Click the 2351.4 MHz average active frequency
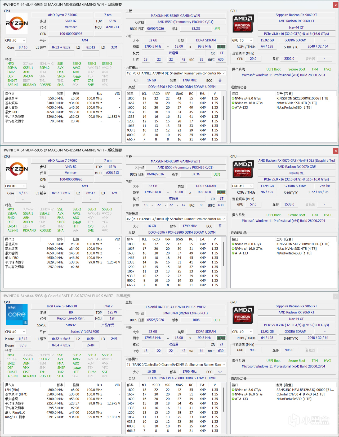The image size is (339, 437). tap(55, 404)
